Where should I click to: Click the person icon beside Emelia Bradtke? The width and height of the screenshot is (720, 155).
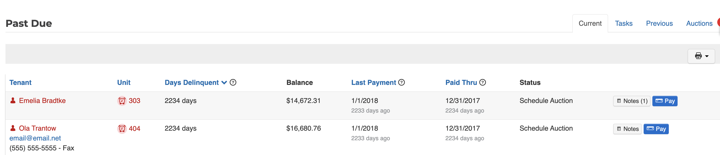pyautogui.click(x=13, y=101)
